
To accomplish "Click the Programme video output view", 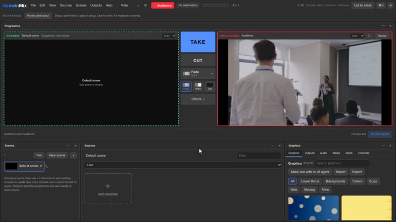I will pos(304,82).
